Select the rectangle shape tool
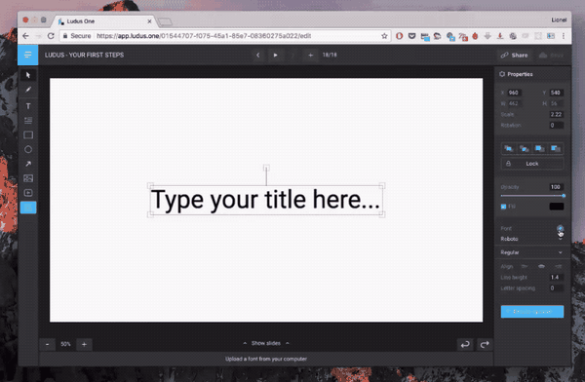 pyautogui.click(x=28, y=135)
